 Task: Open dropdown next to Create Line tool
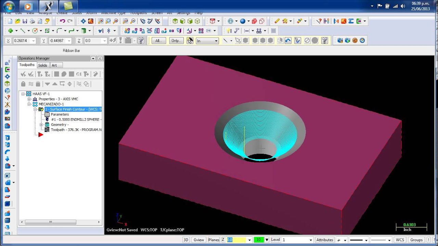click(29, 31)
